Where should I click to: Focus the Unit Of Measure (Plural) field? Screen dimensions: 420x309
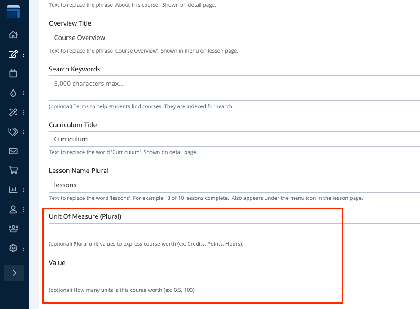point(234,231)
